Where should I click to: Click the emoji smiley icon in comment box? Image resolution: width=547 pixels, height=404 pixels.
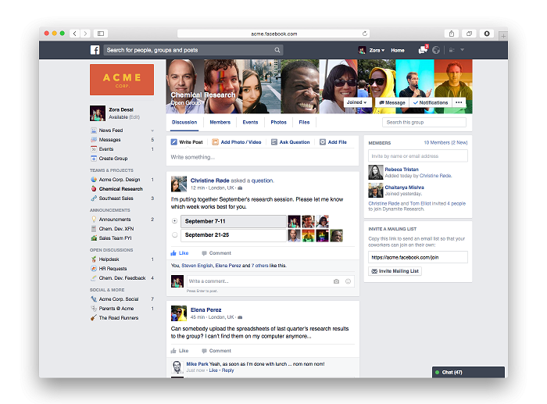[348, 281]
